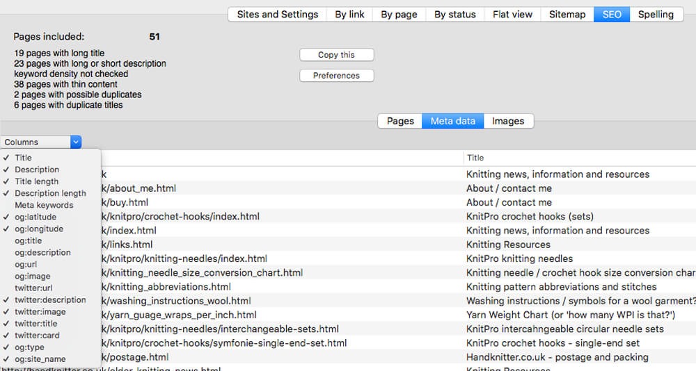Show the Images sub-tab
696x371 pixels.
(507, 121)
